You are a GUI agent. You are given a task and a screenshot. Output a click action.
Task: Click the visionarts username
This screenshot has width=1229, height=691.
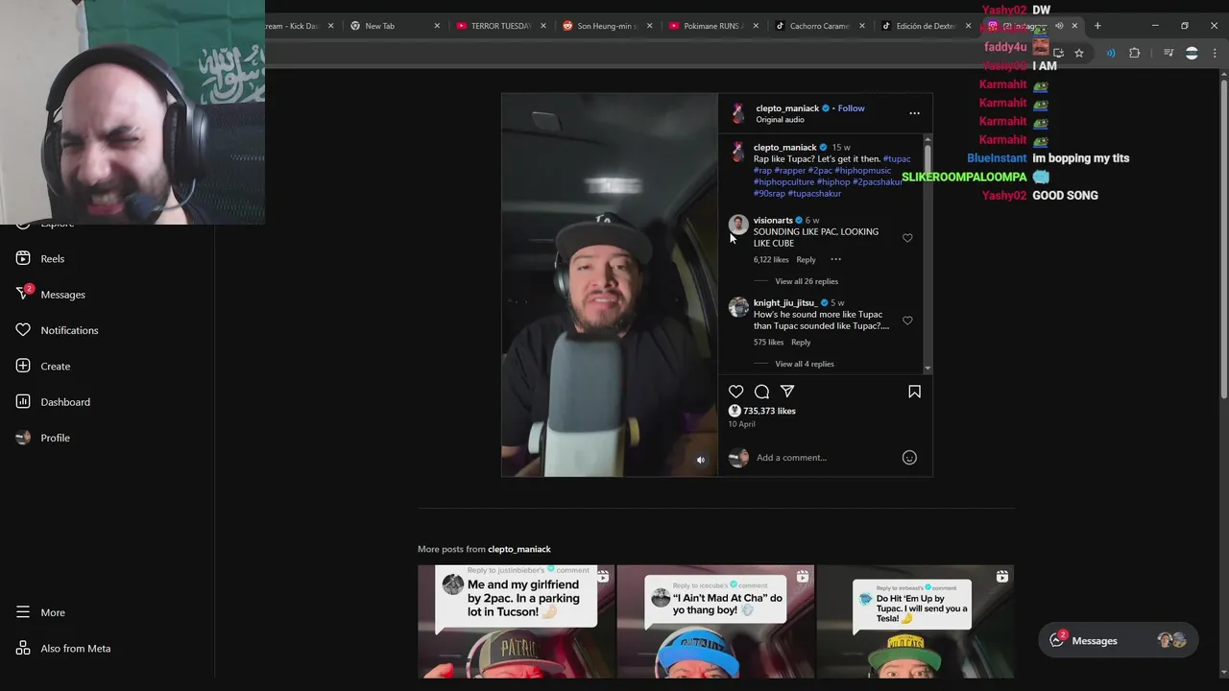point(773,221)
